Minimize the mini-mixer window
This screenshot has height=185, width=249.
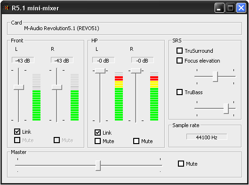point(219,8)
